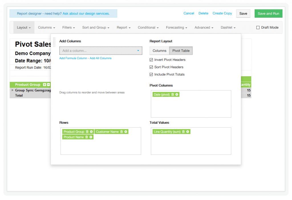
Task: Delete the Line Quantity (sum) value
Action: pyautogui.click(x=183, y=132)
